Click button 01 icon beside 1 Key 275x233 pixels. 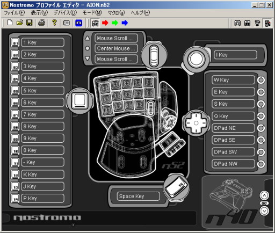[15, 42]
